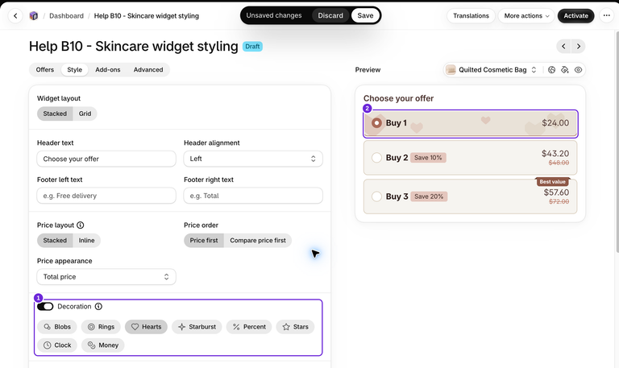This screenshot has height=368, width=619.
Task: Open the Price appearance dropdown
Action: coord(106,277)
